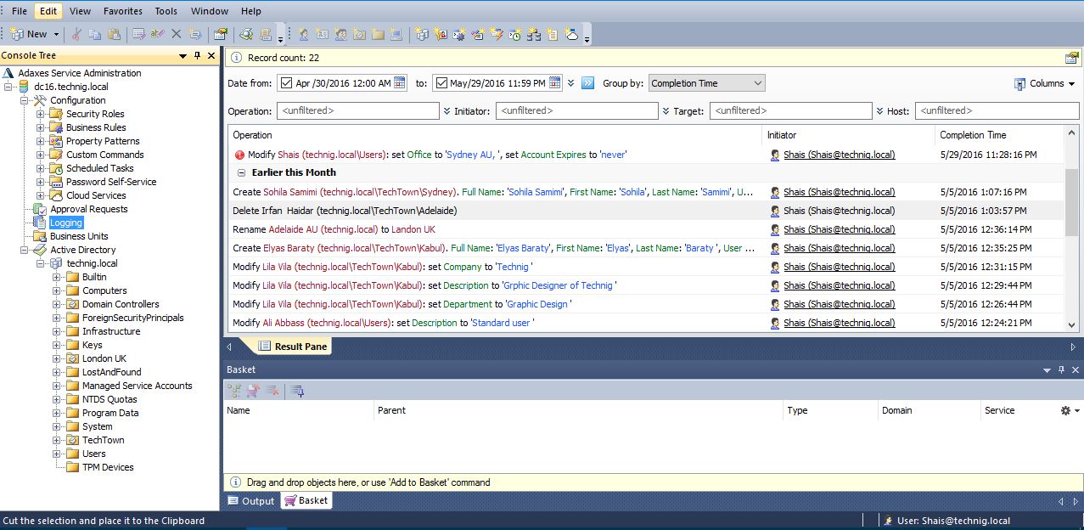Click the Operation column header

(x=495, y=135)
